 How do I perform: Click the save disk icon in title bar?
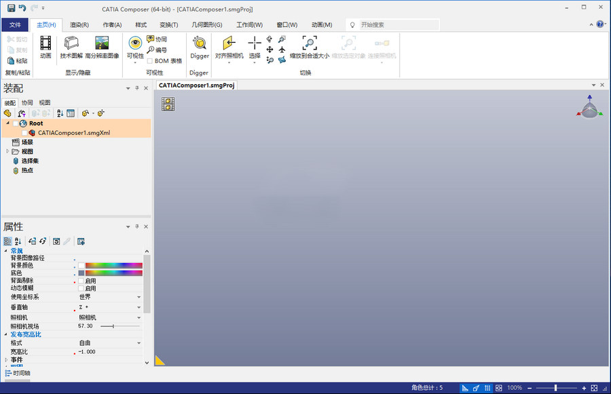point(12,7)
